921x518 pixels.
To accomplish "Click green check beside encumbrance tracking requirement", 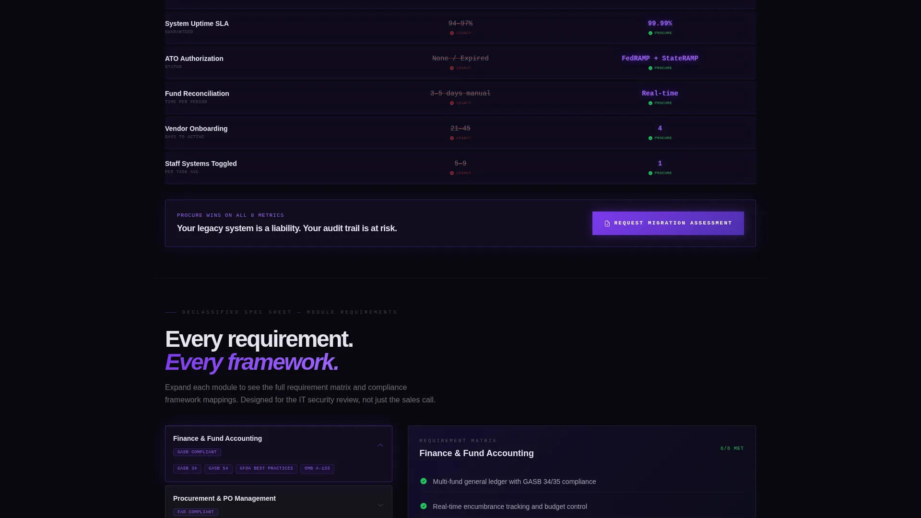I will 424,506.
